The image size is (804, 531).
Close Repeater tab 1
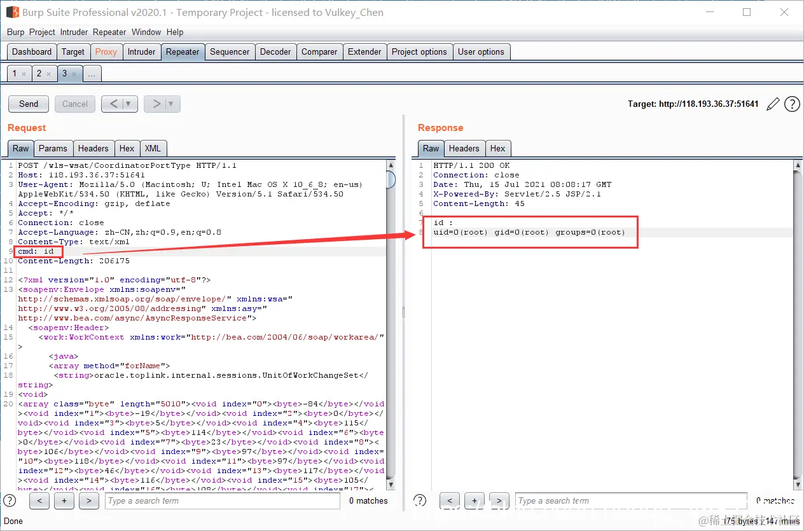pyautogui.click(x=24, y=74)
